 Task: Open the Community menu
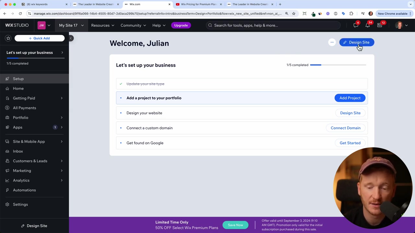click(133, 25)
